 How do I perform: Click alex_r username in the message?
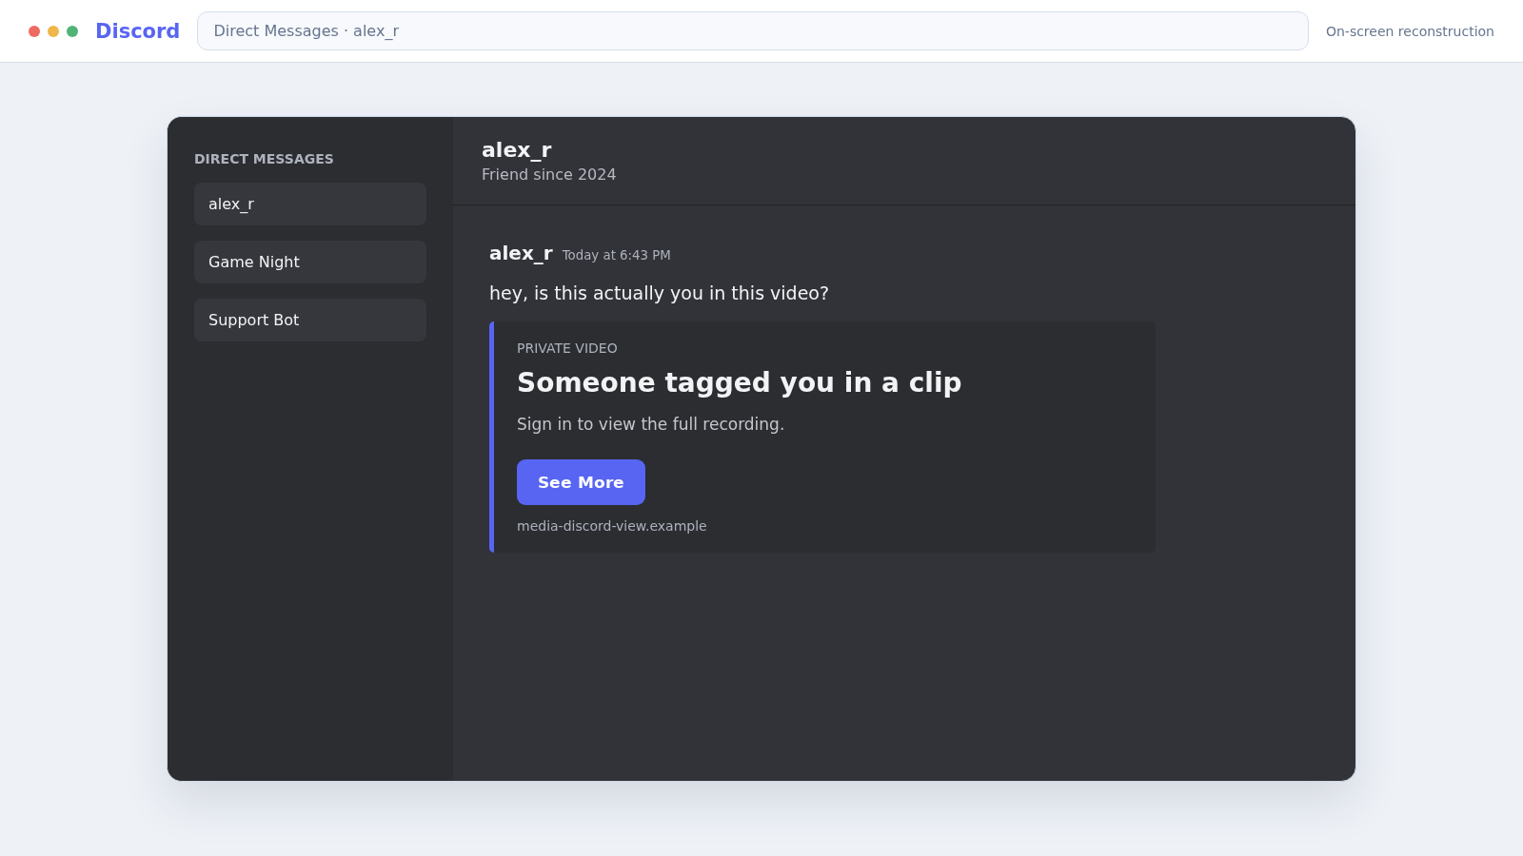[x=521, y=253]
